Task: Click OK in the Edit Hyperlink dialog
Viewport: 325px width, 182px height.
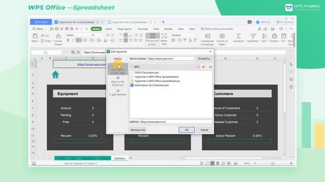Action: click(186, 130)
